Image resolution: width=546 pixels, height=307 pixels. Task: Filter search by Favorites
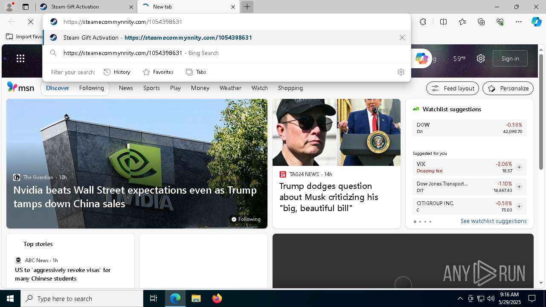[158, 72]
